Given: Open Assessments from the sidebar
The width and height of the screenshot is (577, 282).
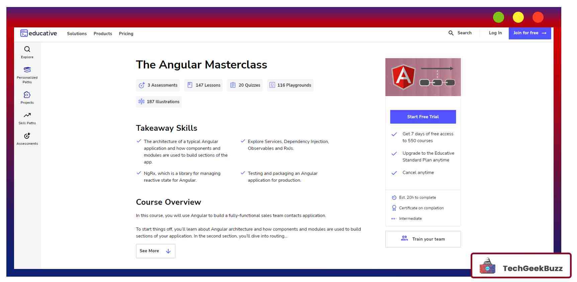Looking at the screenshot, I should [x=27, y=139].
